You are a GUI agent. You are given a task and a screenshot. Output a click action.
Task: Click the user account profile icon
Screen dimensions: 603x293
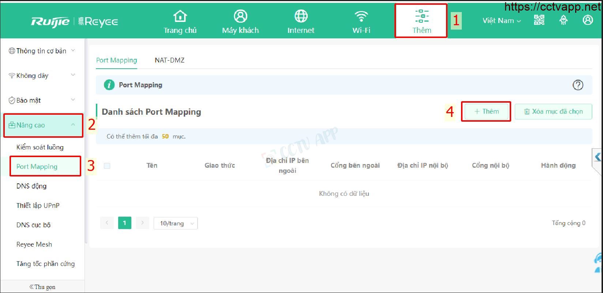(588, 20)
